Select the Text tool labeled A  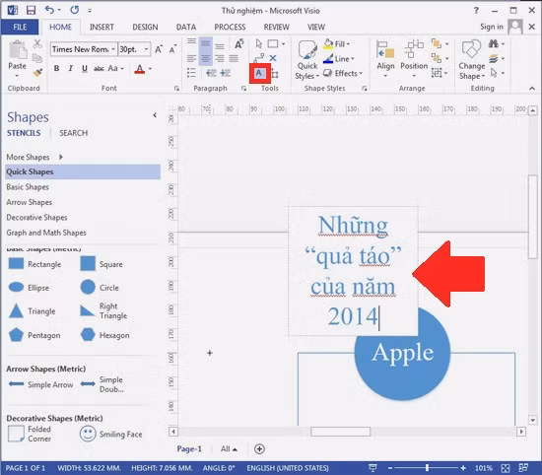tap(259, 73)
